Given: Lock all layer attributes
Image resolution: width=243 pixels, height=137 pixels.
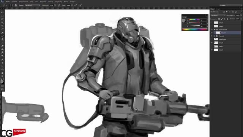Looking at the screenshot, I should (227, 19).
